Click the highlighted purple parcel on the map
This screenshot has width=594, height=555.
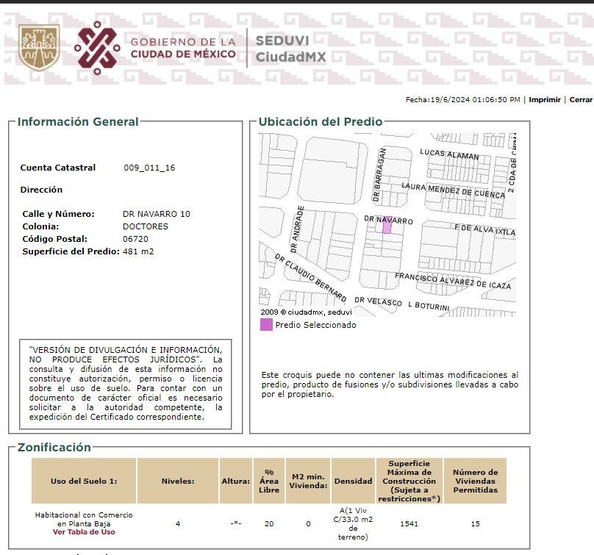[387, 226]
